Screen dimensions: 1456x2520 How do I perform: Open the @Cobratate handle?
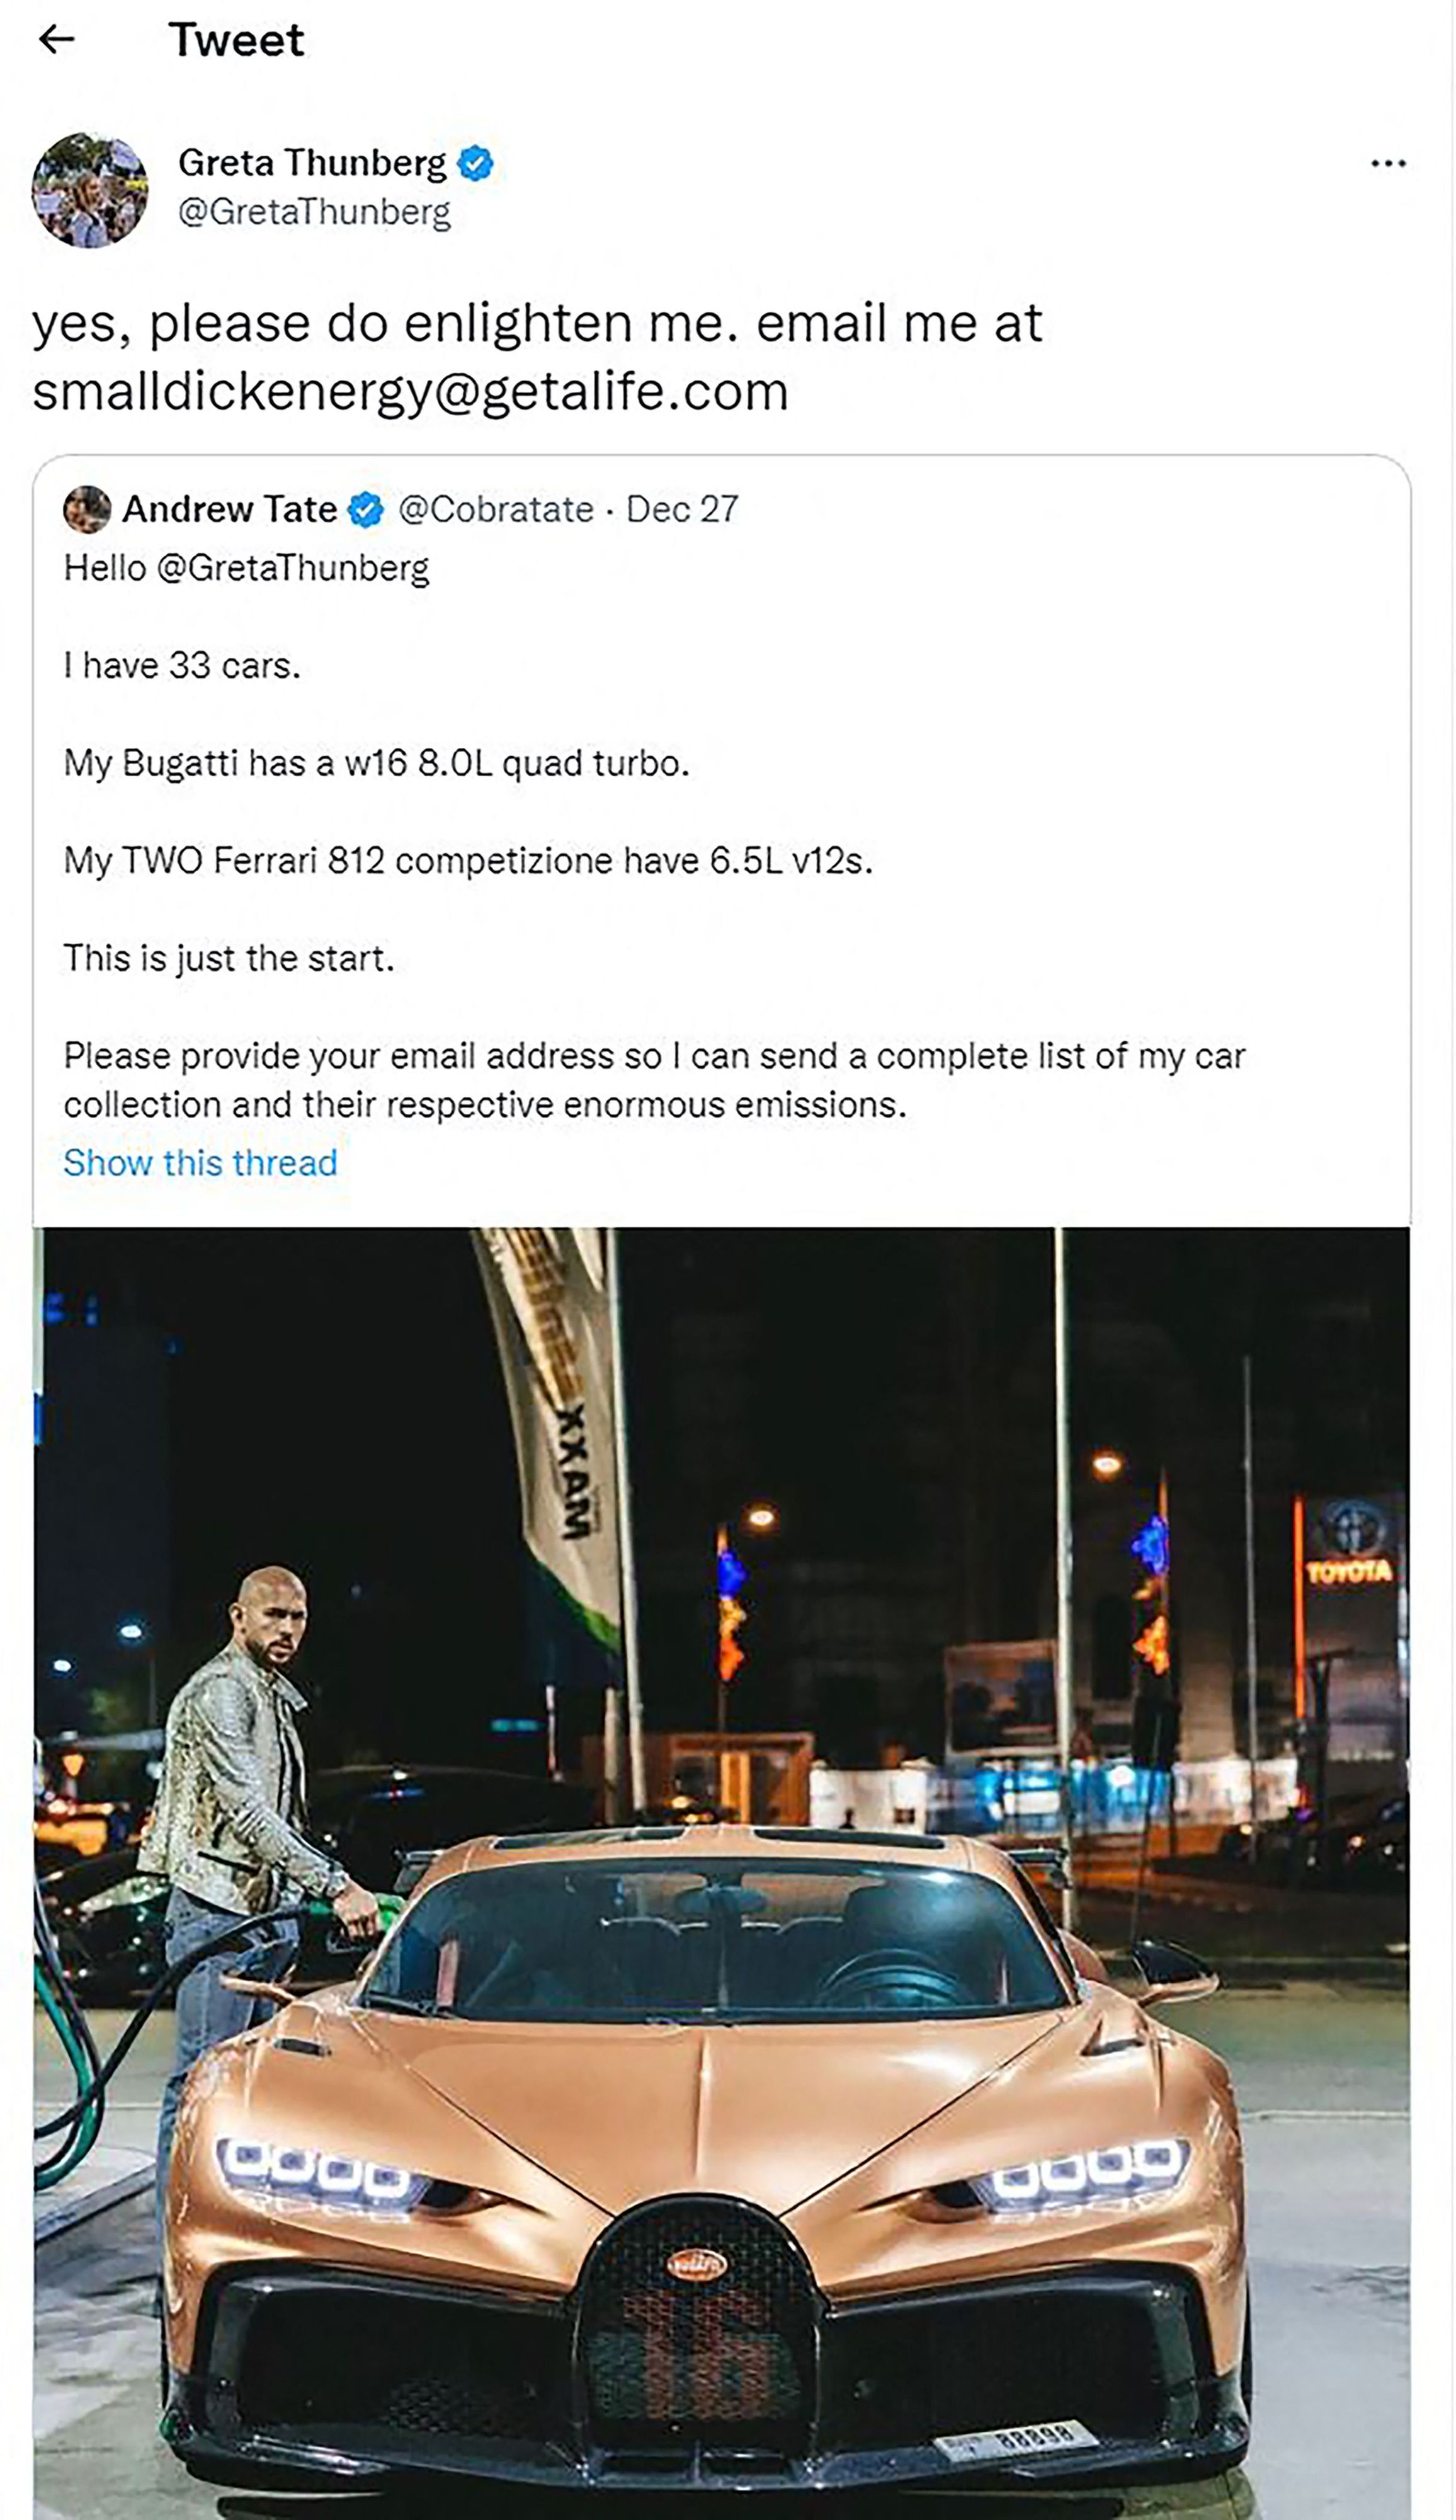(496, 510)
